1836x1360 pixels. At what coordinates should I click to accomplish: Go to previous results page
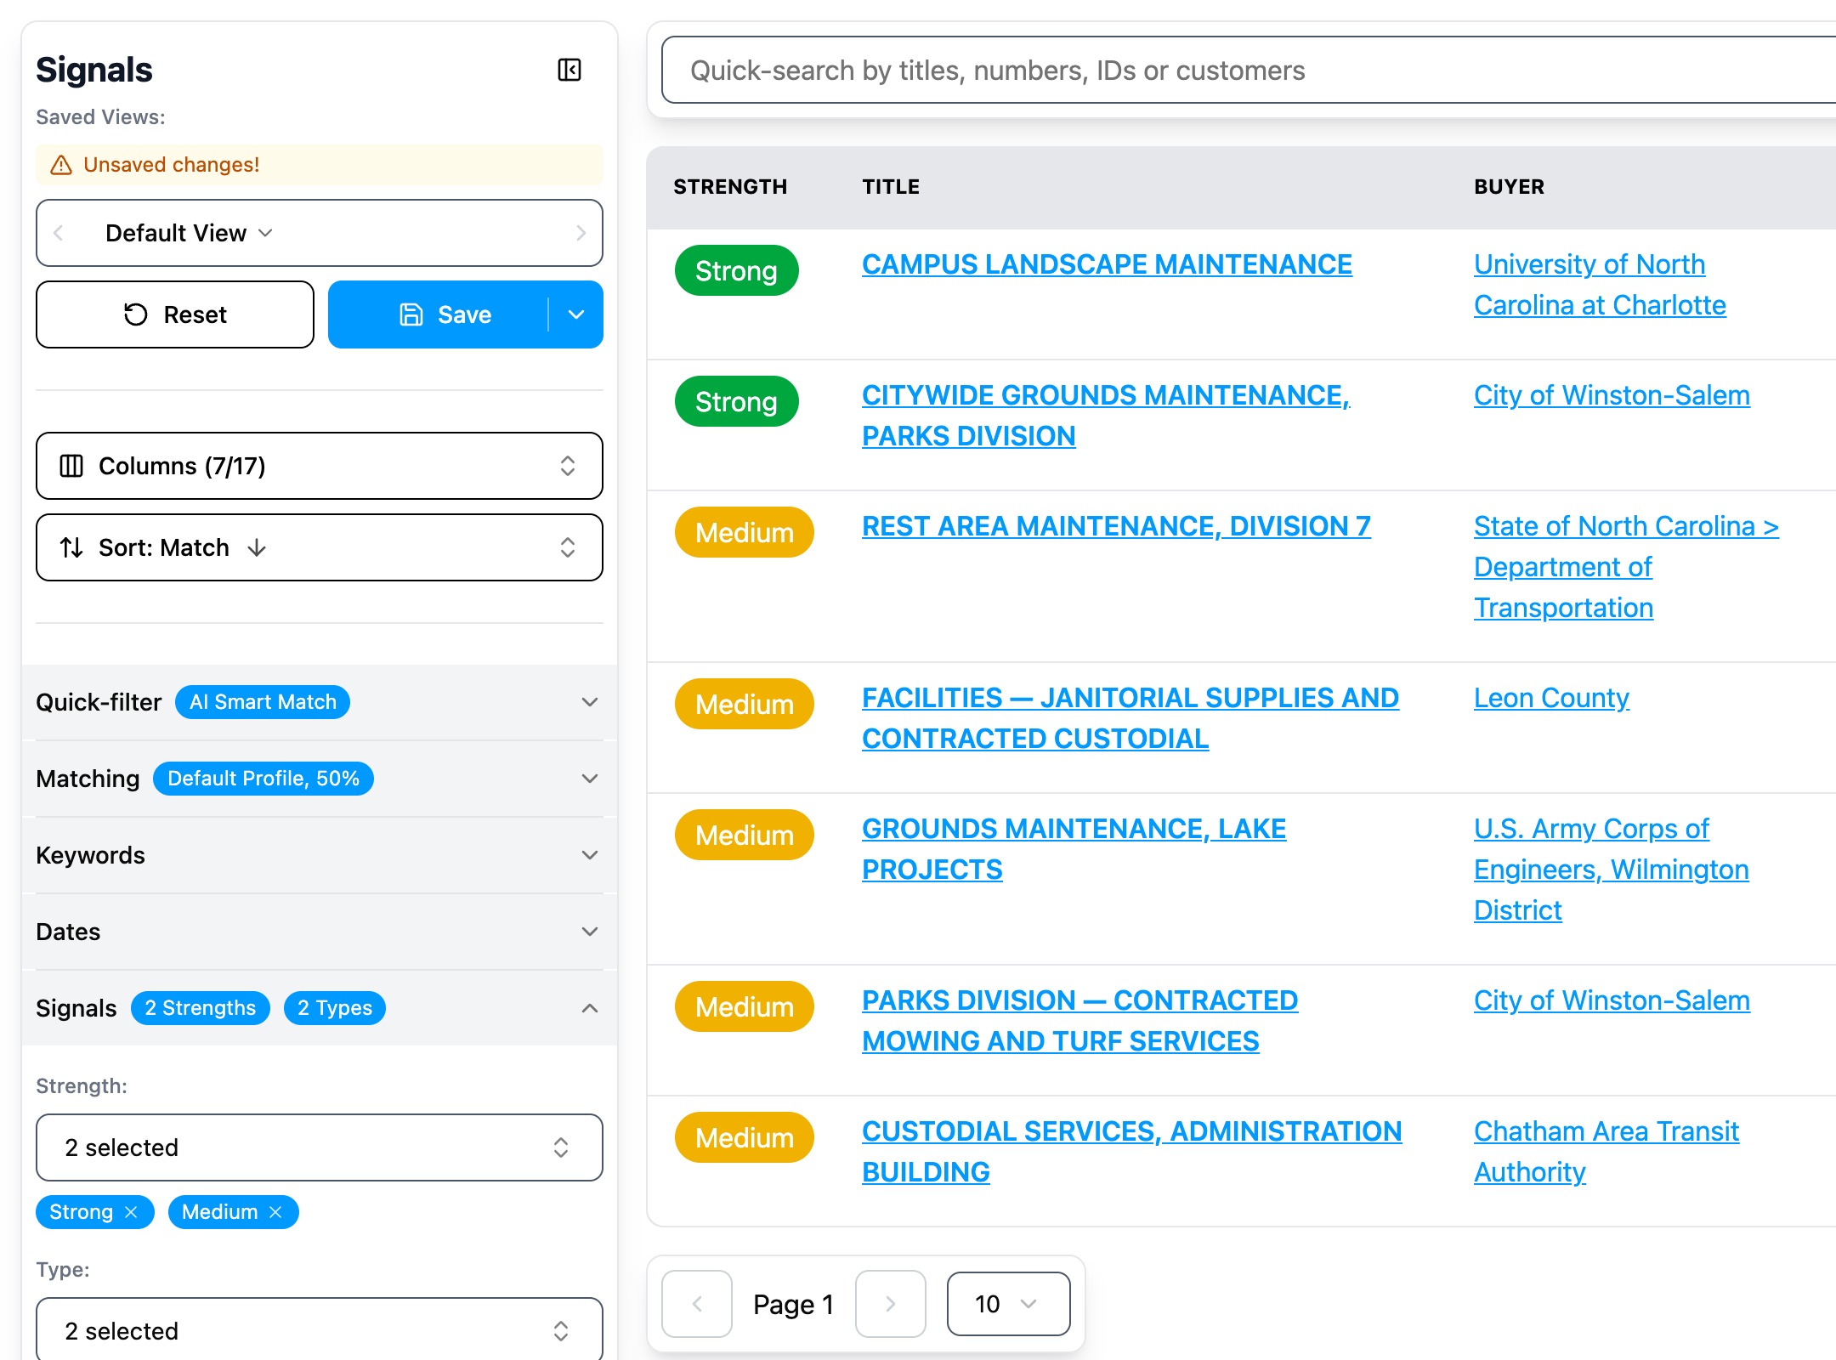coord(697,1304)
